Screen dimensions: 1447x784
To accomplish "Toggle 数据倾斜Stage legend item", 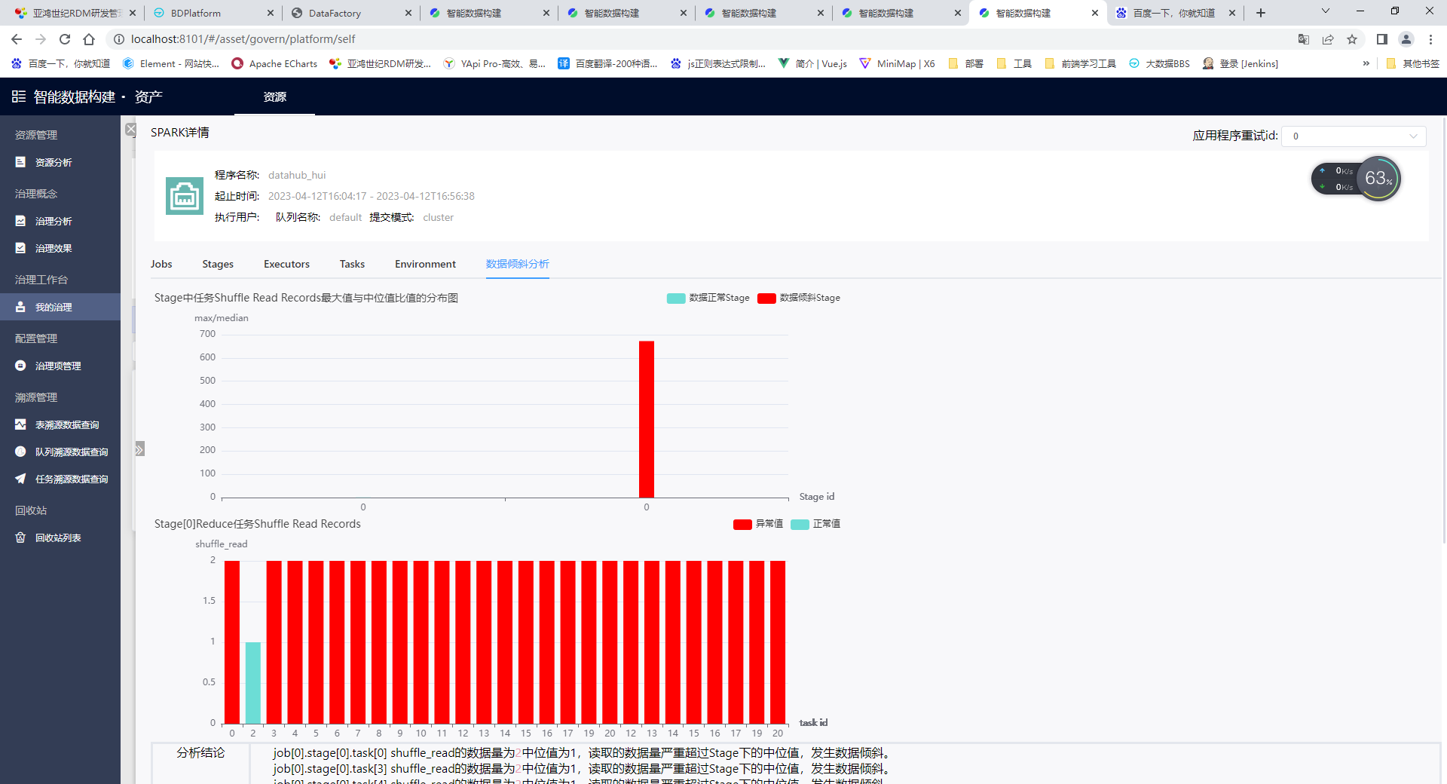I will tap(799, 298).
